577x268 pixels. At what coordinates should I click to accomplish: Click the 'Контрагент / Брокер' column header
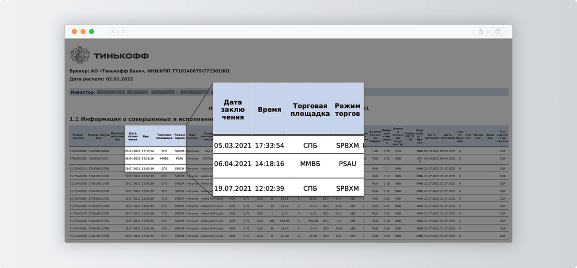(420, 136)
